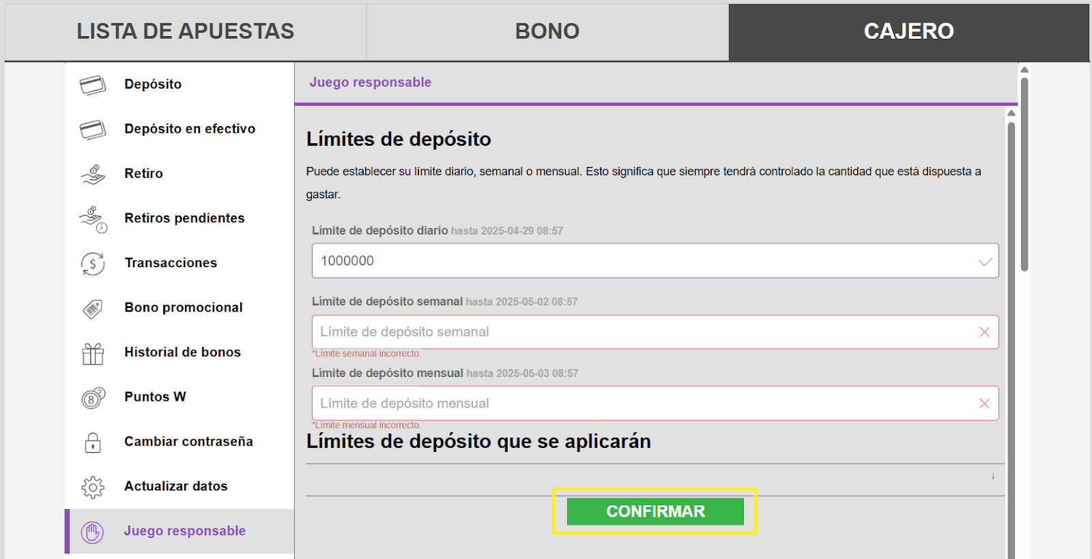Click the Puntos W coins icon

(94, 397)
